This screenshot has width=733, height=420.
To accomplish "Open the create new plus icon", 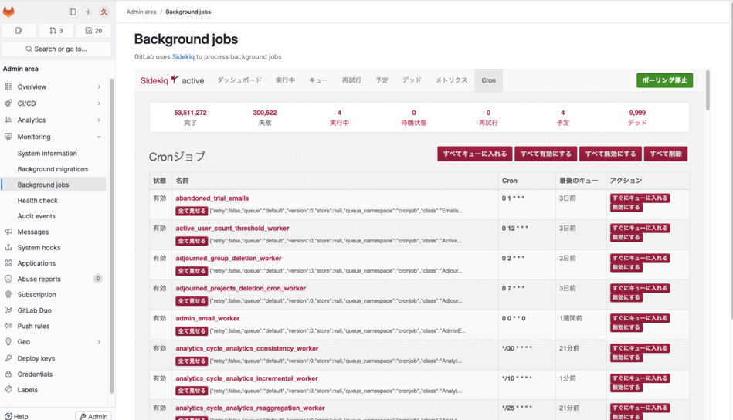I will (x=88, y=12).
